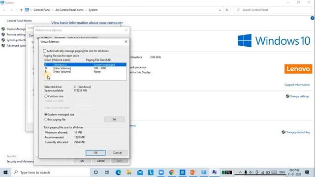The height and width of the screenshot is (177, 315).
Task: Open the blue L app on taskbar
Action: pyautogui.click(x=151, y=173)
